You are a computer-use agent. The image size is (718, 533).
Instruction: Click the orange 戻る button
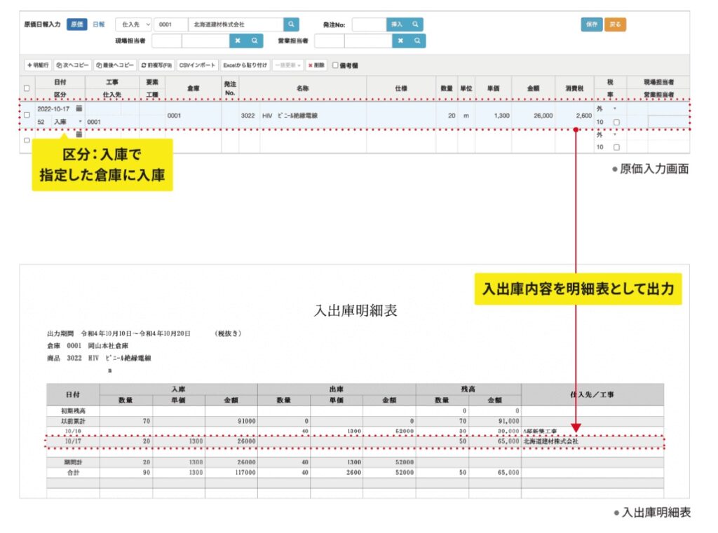[x=615, y=25]
